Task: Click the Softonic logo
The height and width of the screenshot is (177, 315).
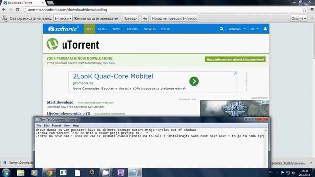Action: coord(63,29)
